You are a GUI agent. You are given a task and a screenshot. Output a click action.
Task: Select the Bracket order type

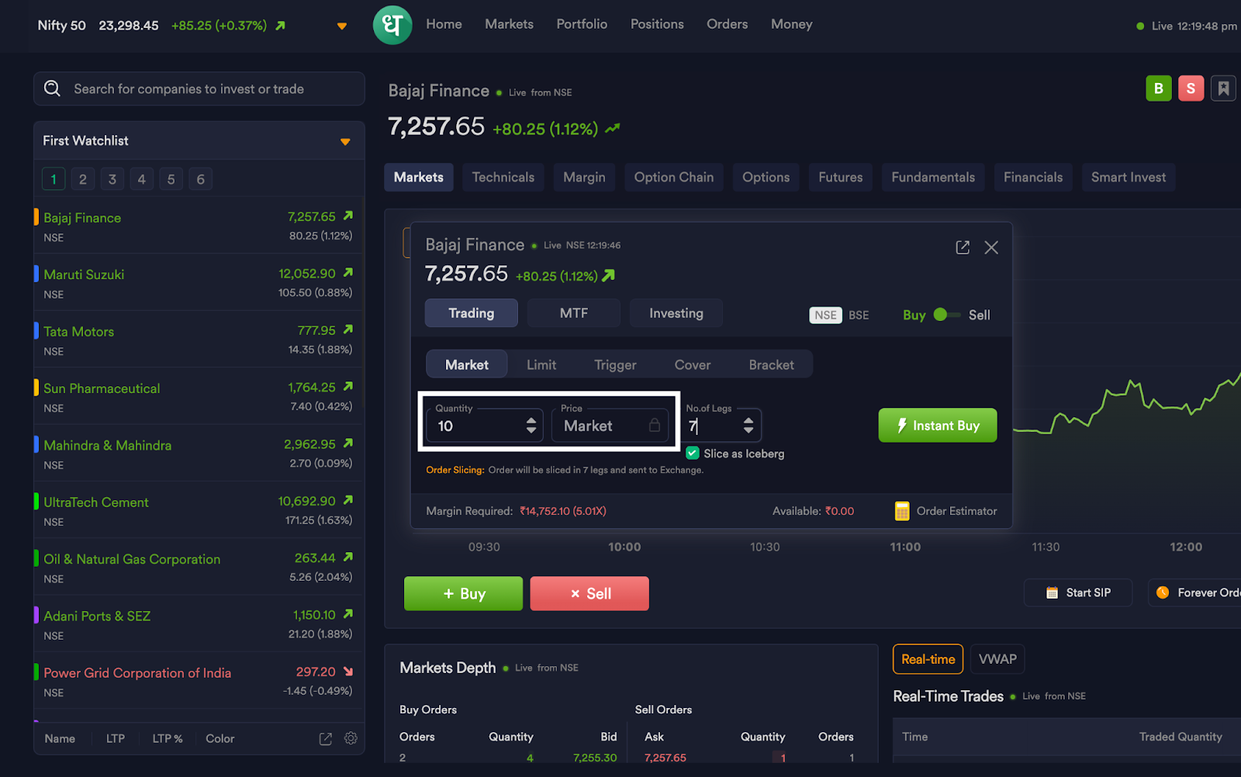[771, 364]
